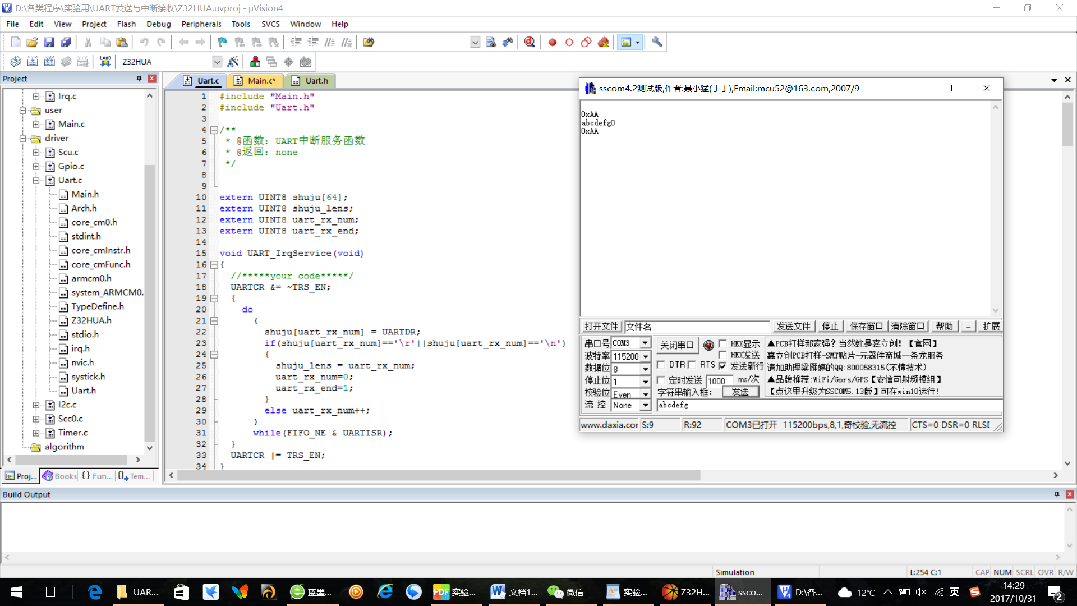Open the 流控 None flow control dropdown

645,405
